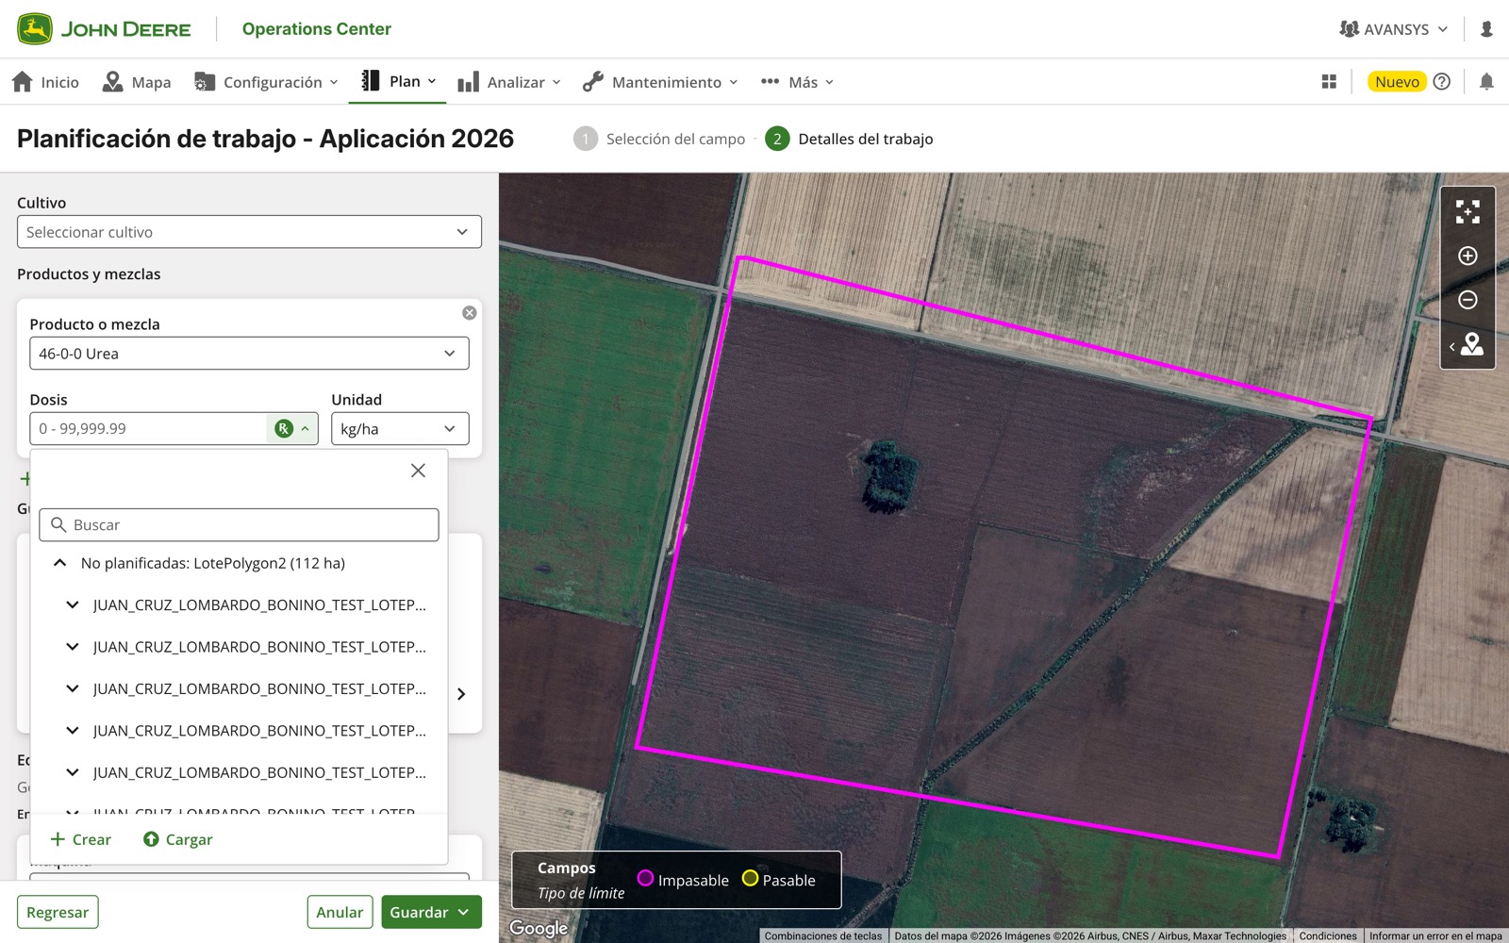Click the Dosis input field
1509x943 pixels.
tap(151, 429)
